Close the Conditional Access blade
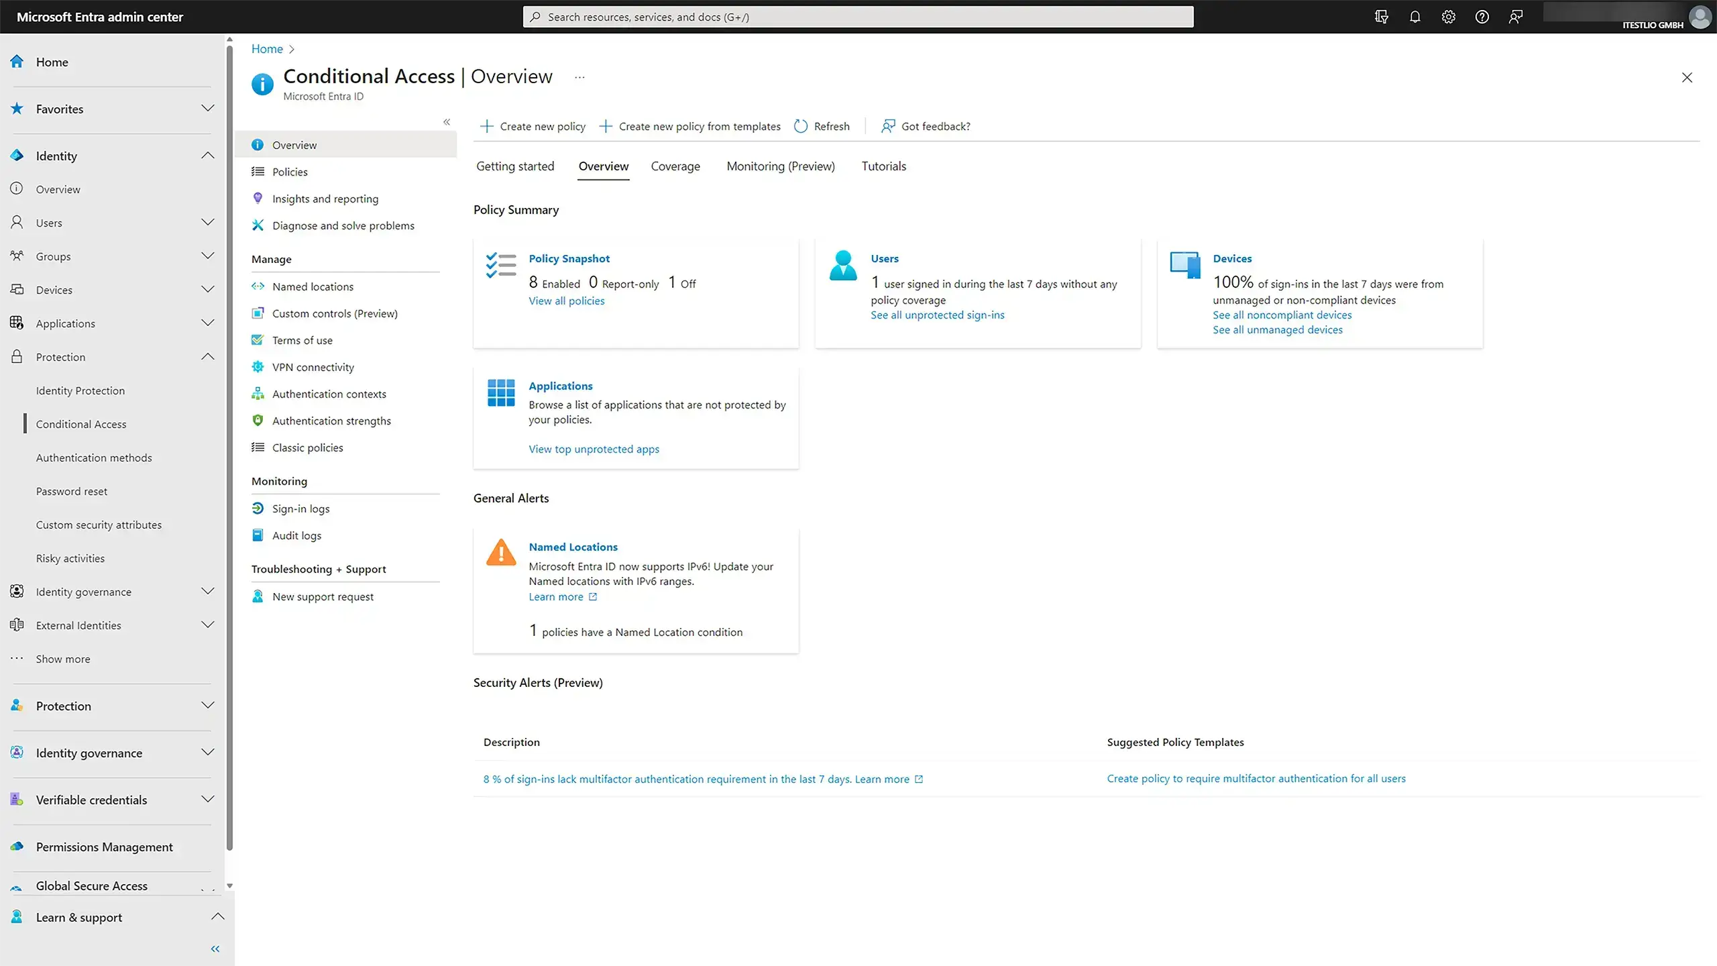The width and height of the screenshot is (1717, 966). click(1687, 77)
